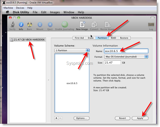This screenshot has height=127, width=160.
Task: Click the sidebar splitter resize handle
Action: [x=48, y=80]
